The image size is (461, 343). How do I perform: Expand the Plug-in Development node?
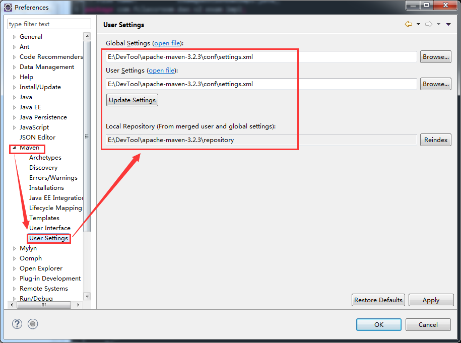tap(14, 279)
